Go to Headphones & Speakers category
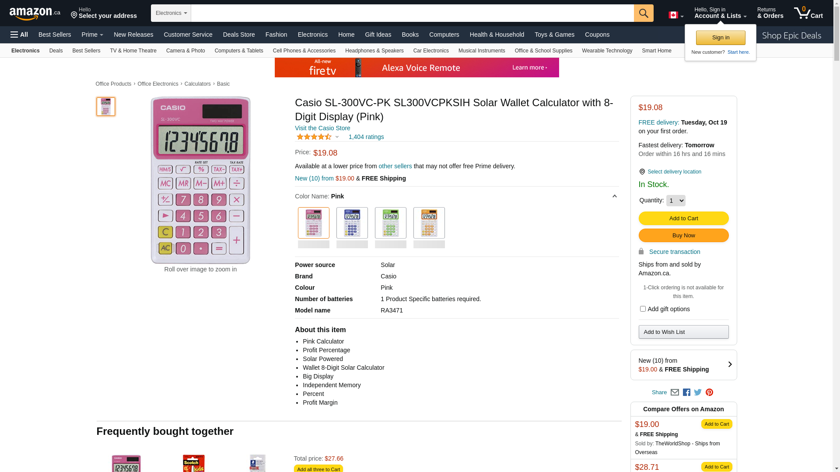The image size is (840, 472). pos(374,51)
